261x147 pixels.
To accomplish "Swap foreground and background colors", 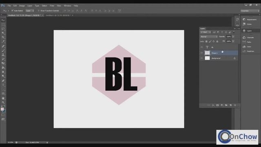I will coord(4,106).
